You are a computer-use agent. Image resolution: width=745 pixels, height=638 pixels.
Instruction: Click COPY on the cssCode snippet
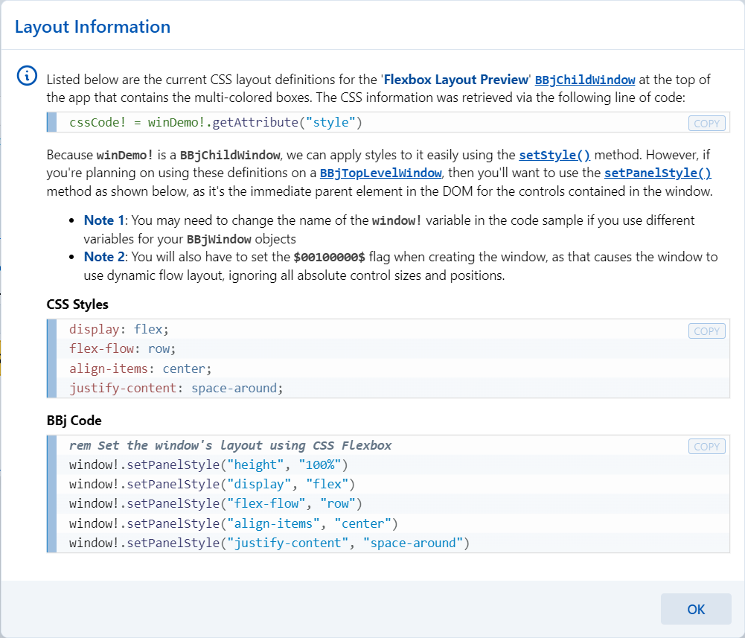(706, 123)
